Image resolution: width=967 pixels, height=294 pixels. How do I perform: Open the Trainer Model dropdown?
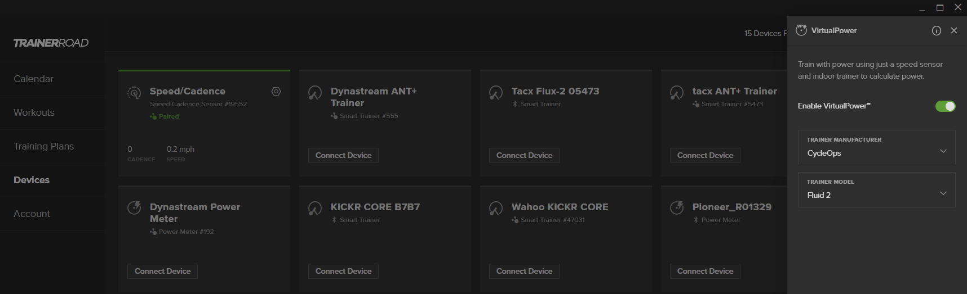click(x=876, y=189)
